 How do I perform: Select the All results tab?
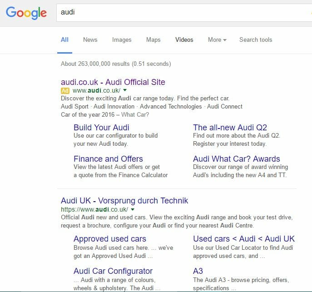click(x=64, y=40)
